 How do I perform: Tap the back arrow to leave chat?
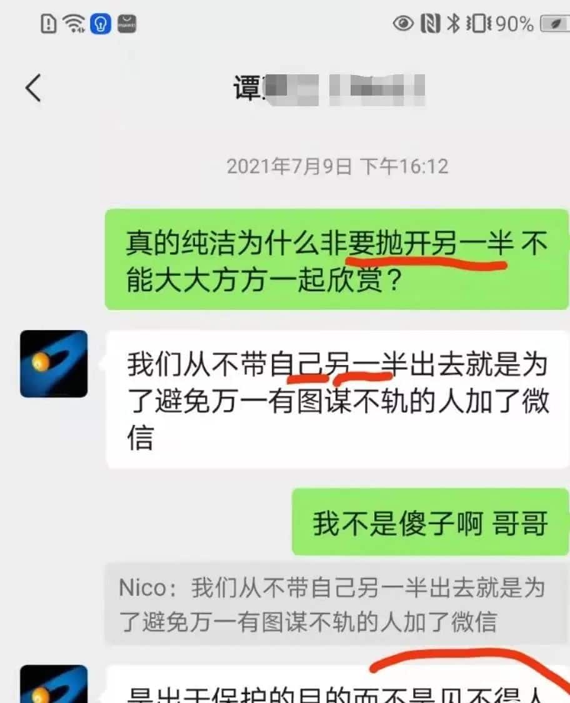point(34,88)
